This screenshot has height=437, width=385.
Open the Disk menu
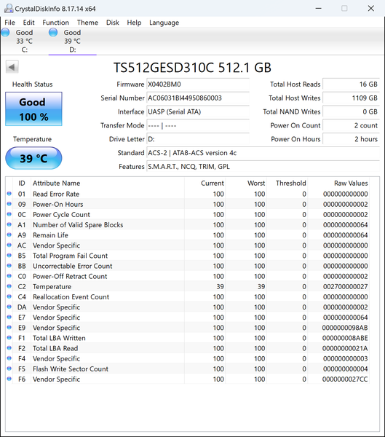point(113,23)
